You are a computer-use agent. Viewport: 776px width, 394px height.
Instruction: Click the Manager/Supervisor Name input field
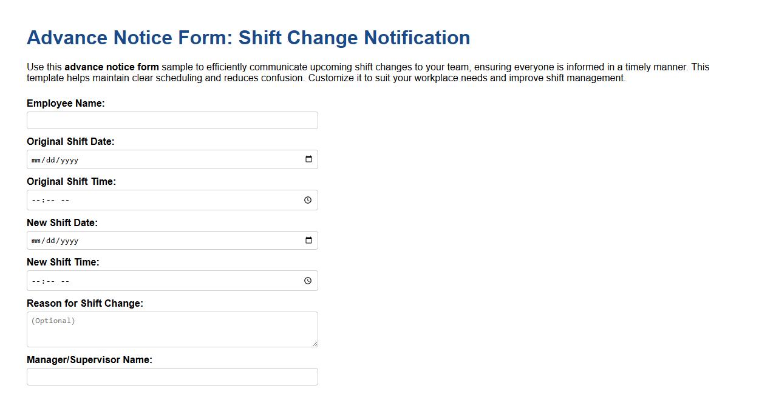tap(172, 376)
